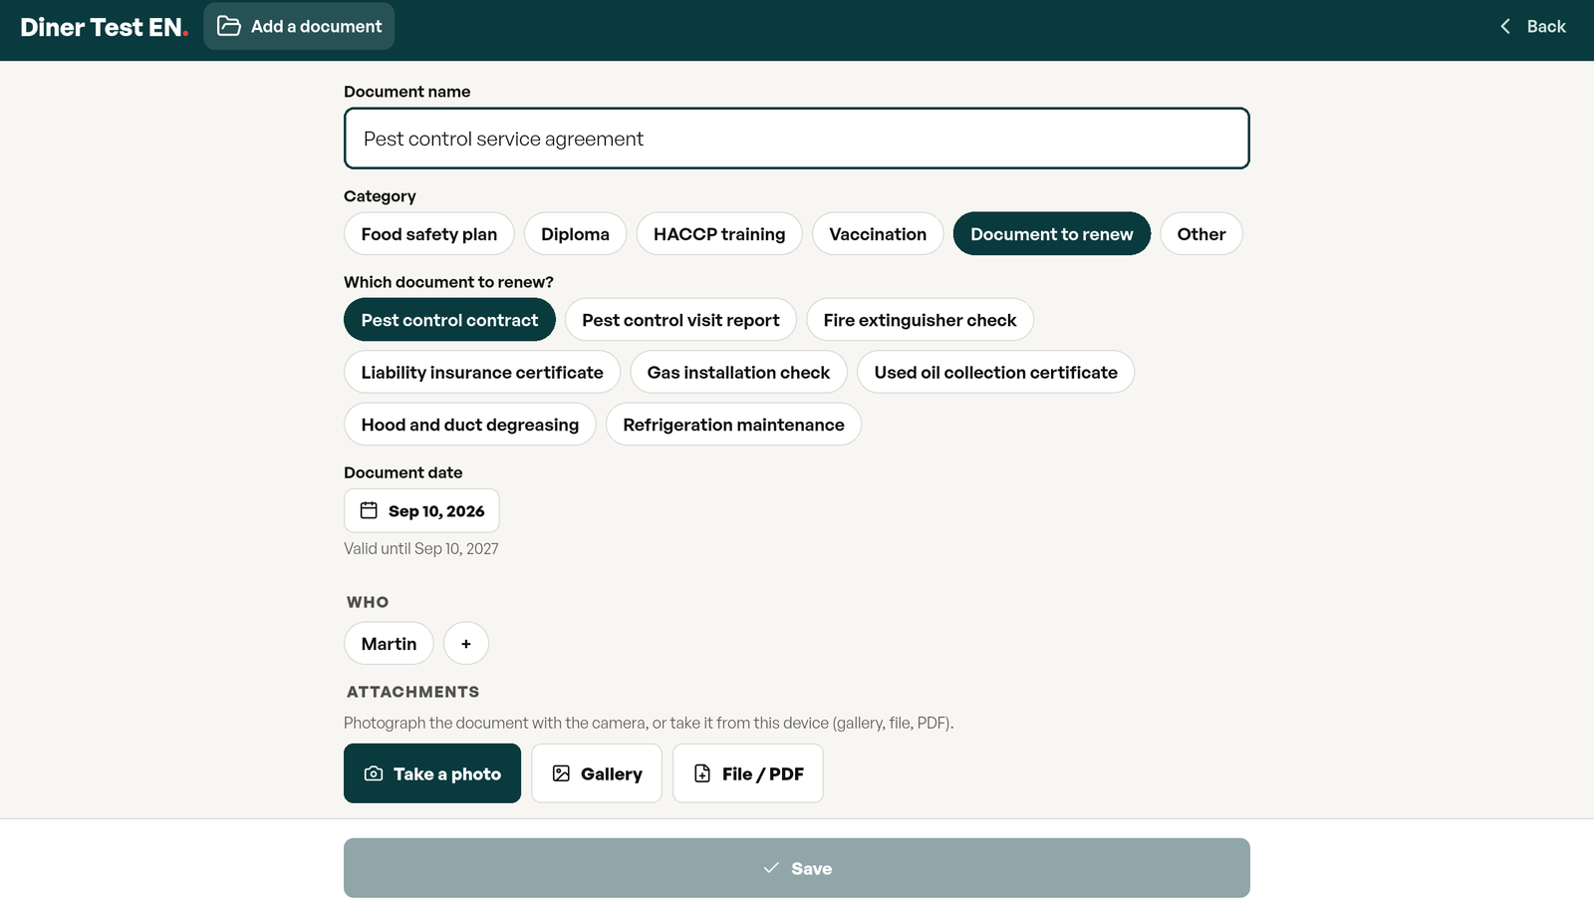Click the Add a document header button
1594x909 pixels.
299,26
